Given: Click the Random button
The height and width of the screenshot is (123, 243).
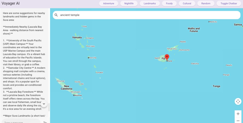Looking at the screenshot, I should [206, 3].
